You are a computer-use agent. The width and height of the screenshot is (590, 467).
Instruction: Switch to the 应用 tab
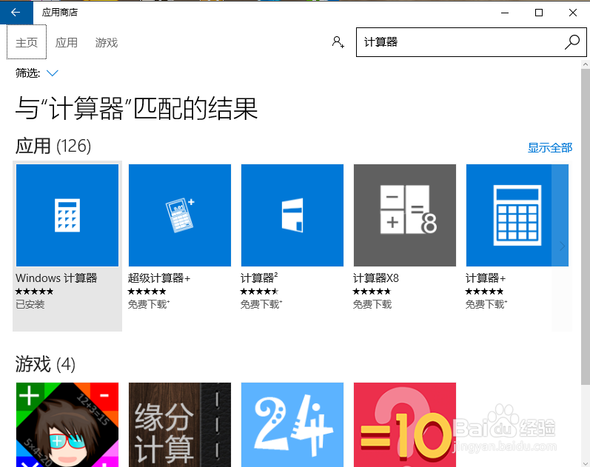(66, 42)
